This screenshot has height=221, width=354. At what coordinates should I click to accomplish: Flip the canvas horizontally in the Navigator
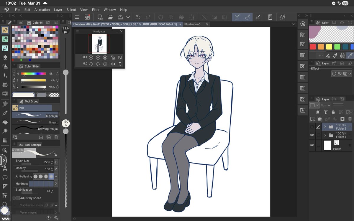(x=113, y=64)
